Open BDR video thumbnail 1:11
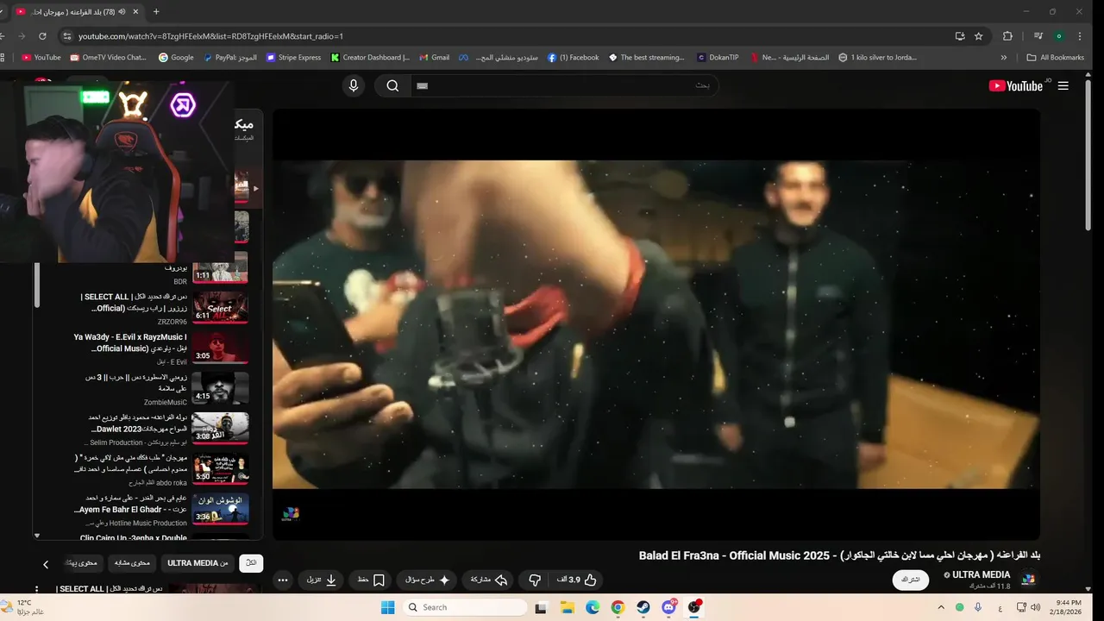This screenshot has height=621, width=1104. [x=220, y=267]
